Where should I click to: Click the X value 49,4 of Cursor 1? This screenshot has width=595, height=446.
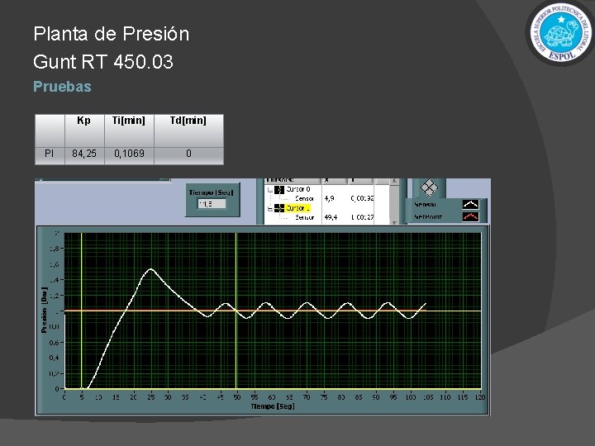(x=331, y=217)
